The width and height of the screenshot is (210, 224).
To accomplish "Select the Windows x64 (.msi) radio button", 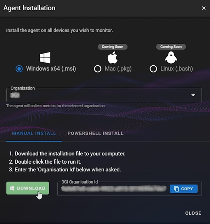I will coord(19,69).
